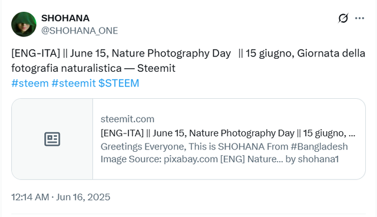Image resolution: width=377 pixels, height=217 pixels.
Task: Click the SHOHANA display name
Action: (x=65, y=18)
